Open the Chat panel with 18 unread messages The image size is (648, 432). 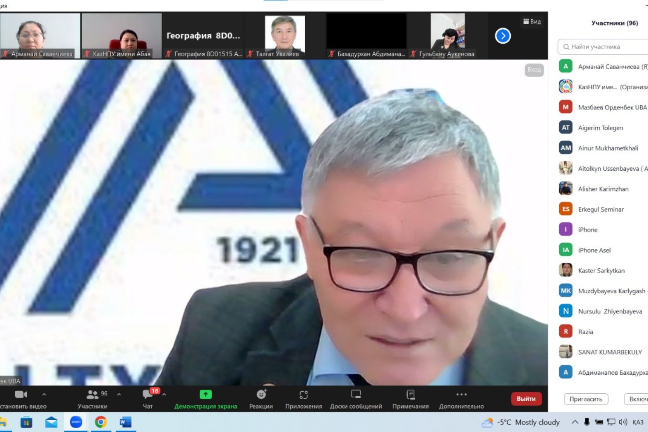148,395
